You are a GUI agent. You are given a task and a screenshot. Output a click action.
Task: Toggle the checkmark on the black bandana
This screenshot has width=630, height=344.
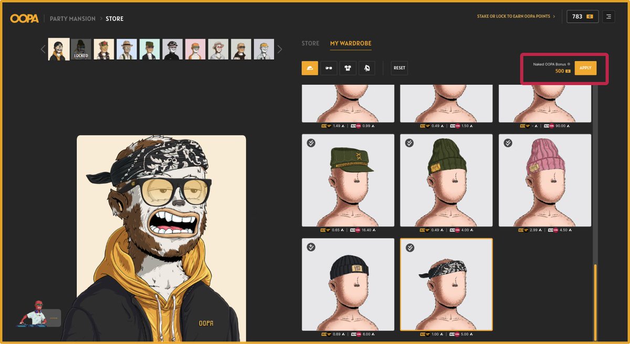pyautogui.click(x=409, y=247)
